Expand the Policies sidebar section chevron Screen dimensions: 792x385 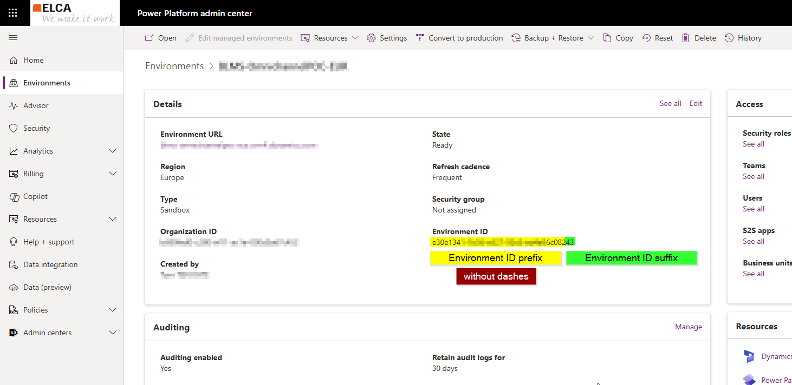tap(113, 310)
